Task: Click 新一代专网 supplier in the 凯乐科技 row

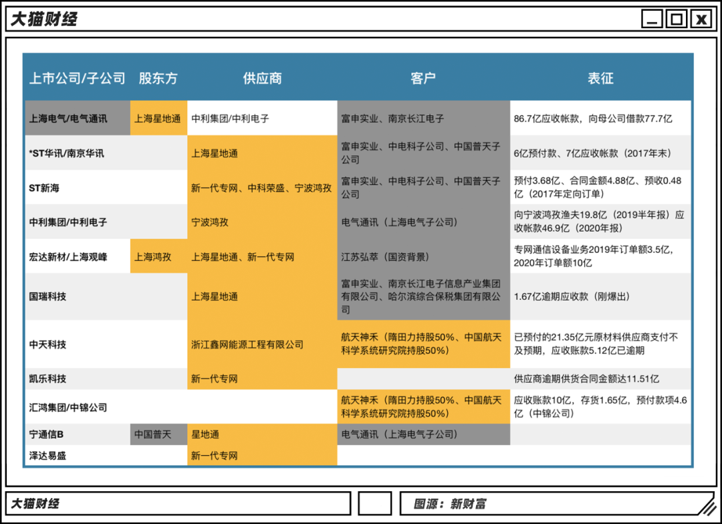Action: pyautogui.click(x=262, y=378)
